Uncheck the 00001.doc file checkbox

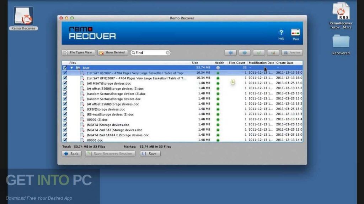65,140
